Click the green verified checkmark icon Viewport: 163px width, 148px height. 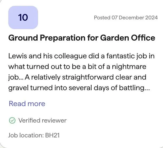(12, 120)
